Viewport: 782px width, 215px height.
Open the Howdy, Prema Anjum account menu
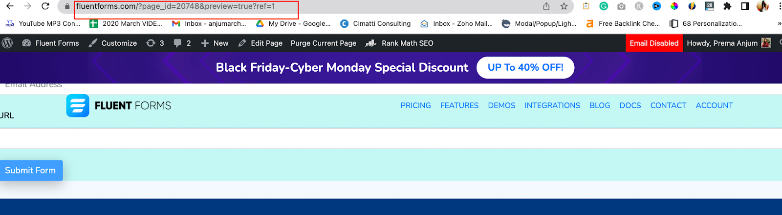tap(729, 43)
